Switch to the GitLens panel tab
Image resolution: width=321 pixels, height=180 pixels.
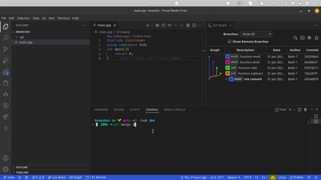point(119,110)
